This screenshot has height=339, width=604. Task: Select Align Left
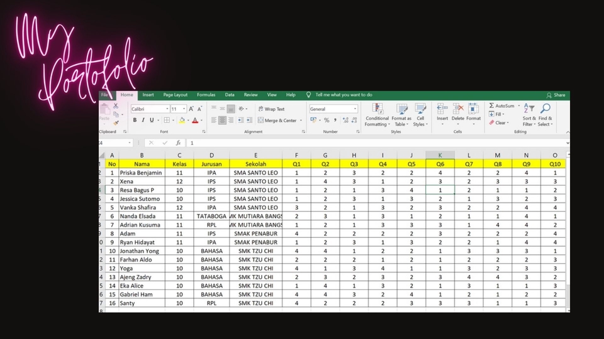coord(214,121)
